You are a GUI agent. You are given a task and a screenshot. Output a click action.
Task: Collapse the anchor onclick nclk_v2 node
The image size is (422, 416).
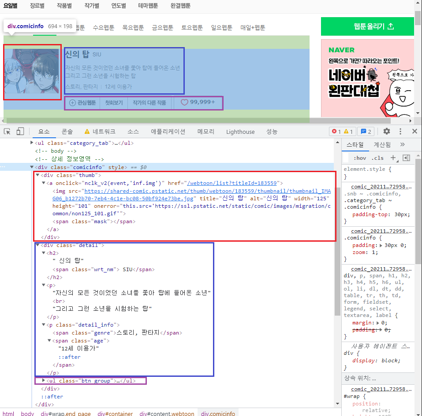[x=44, y=183]
